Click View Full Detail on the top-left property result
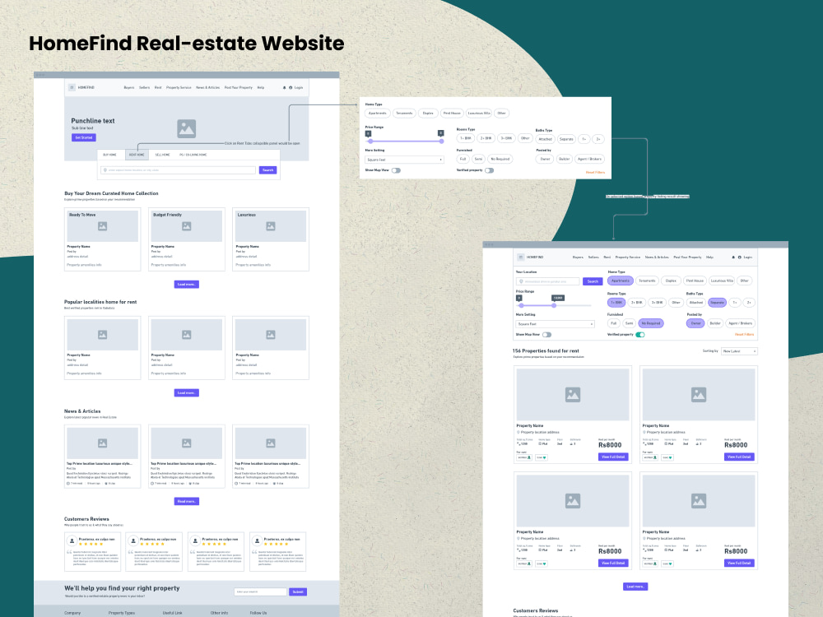The height and width of the screenshot is (617, 823). tap(613, 457)
